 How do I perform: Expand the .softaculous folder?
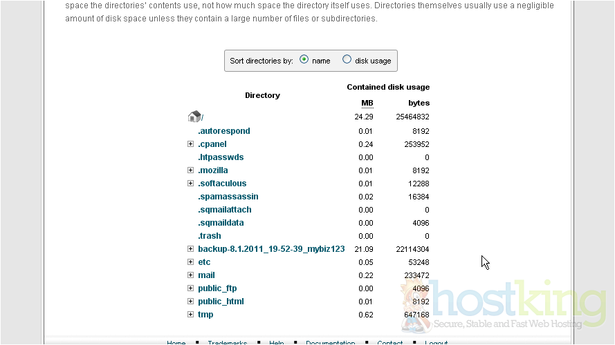point(191,184)
